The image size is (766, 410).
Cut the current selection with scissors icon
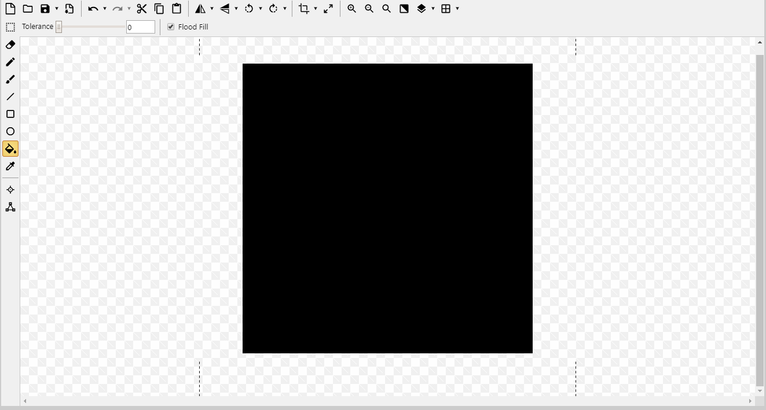click(x=142, y=9)
